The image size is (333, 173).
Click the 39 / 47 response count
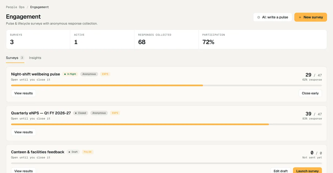(x=314, y=114)
